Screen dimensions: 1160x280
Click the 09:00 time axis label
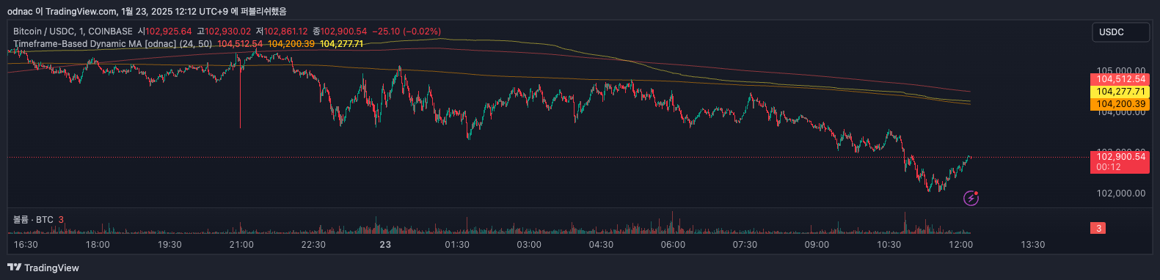(817, 245)
